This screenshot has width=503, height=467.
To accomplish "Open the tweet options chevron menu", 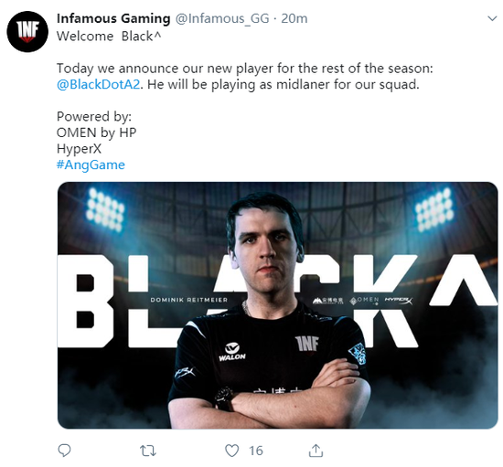I will click(x=492, y=18).
